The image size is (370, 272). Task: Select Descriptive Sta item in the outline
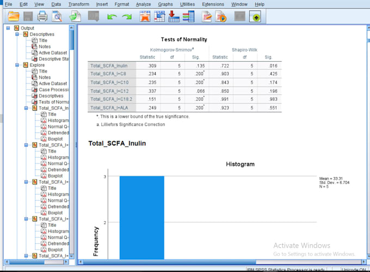point(54,59)
